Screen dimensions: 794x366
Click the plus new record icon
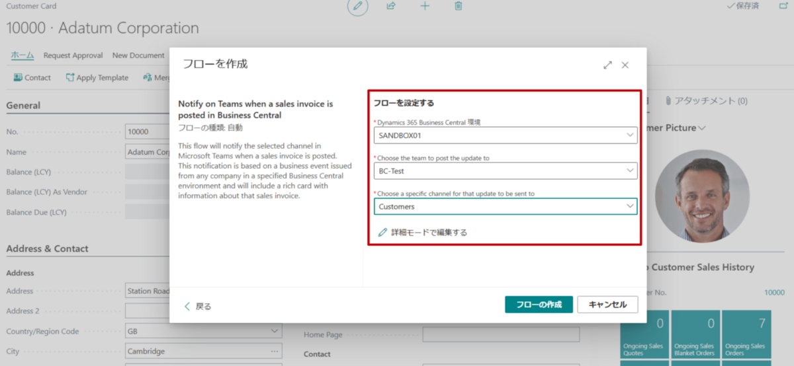point(425,6)
